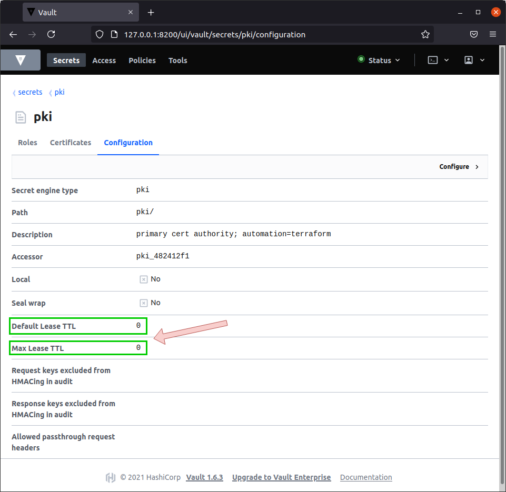Switch to the Roles tab
Image resolution: width=506 pixels, height=492 pixels.
click(x=27, y=143)
